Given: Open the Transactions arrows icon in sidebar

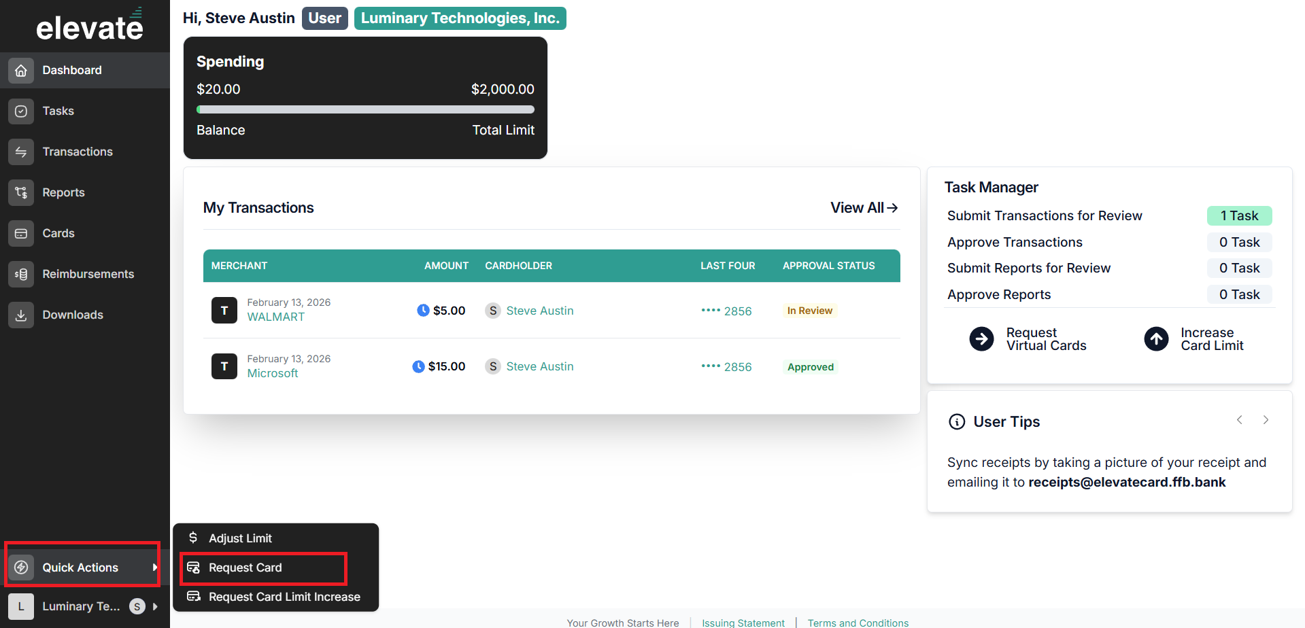Looking at the screenshot, I should pos(21,152).
